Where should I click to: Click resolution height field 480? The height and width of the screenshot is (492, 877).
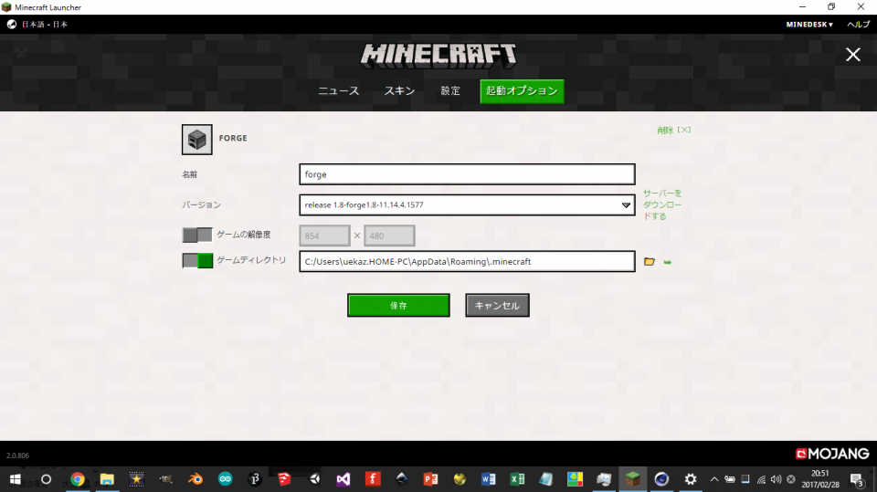(x=389, y=236)
